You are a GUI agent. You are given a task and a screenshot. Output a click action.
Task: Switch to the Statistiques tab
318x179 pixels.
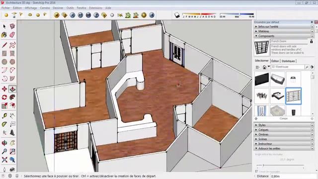pyautogui.click(x=288, y=61)
